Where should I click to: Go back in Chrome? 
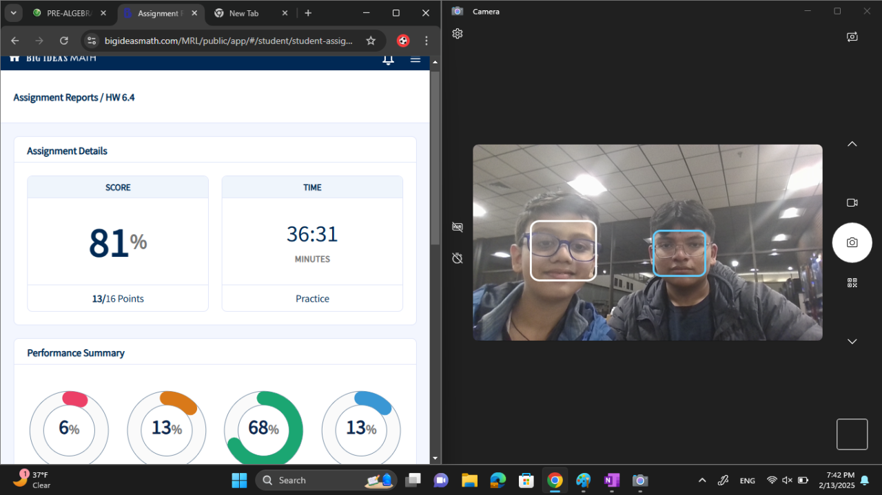pos(15,41)
